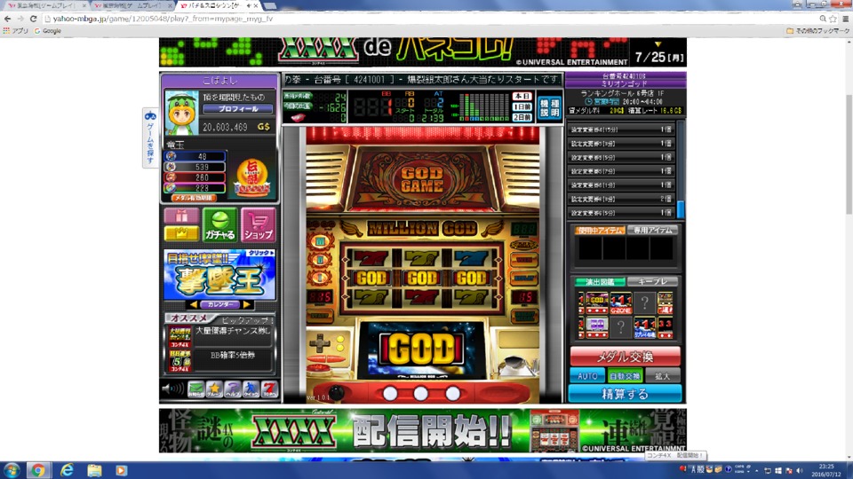Screen dimensions: 853x479
Task: Click the メダル交換 red button
Action: [625, 357]
